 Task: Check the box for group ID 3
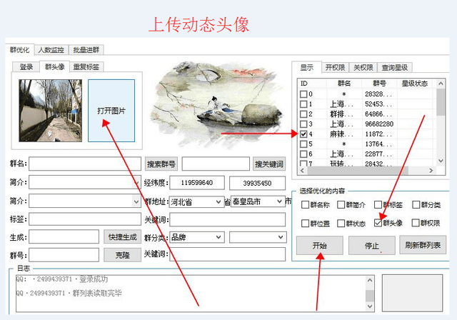[x=303, y=124]
